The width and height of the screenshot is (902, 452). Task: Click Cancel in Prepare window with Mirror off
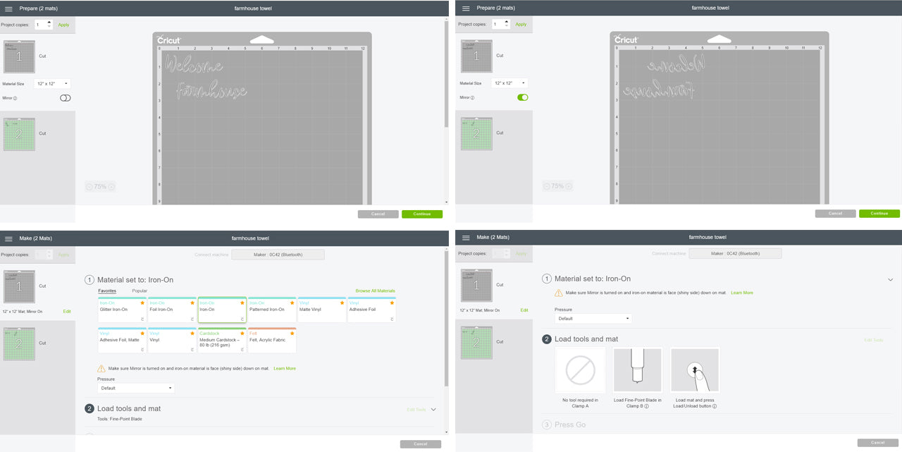pos(378,214)
